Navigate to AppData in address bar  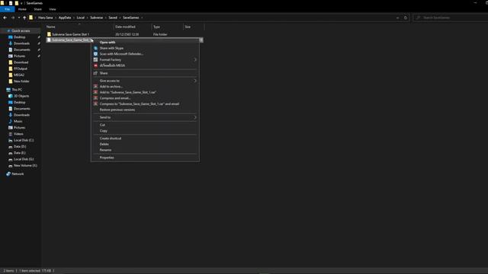pyautogui.click(x=65, y=18)
